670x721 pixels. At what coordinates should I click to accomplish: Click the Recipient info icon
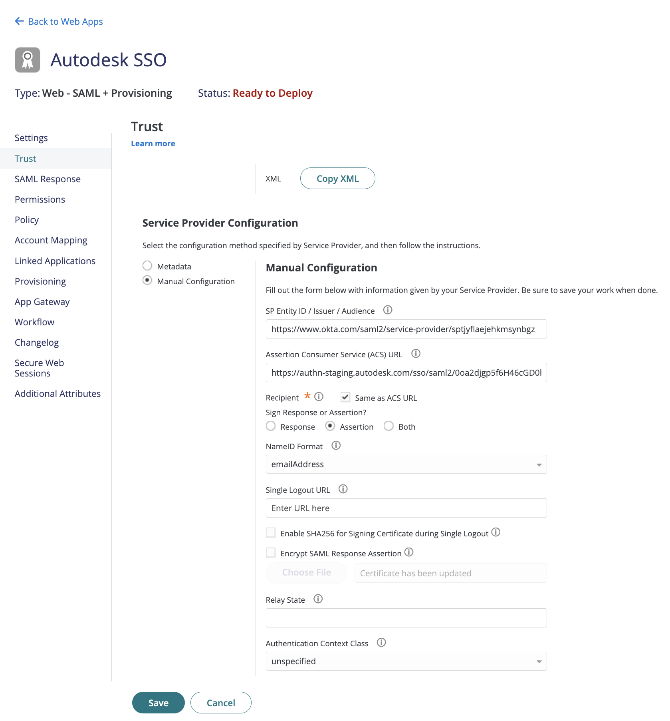319,396
